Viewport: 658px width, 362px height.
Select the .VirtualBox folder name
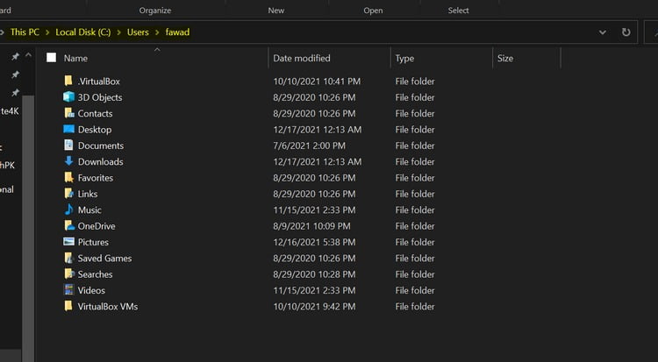point(98,82)
